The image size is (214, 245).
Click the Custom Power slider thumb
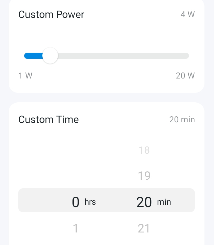click(50, 56)
